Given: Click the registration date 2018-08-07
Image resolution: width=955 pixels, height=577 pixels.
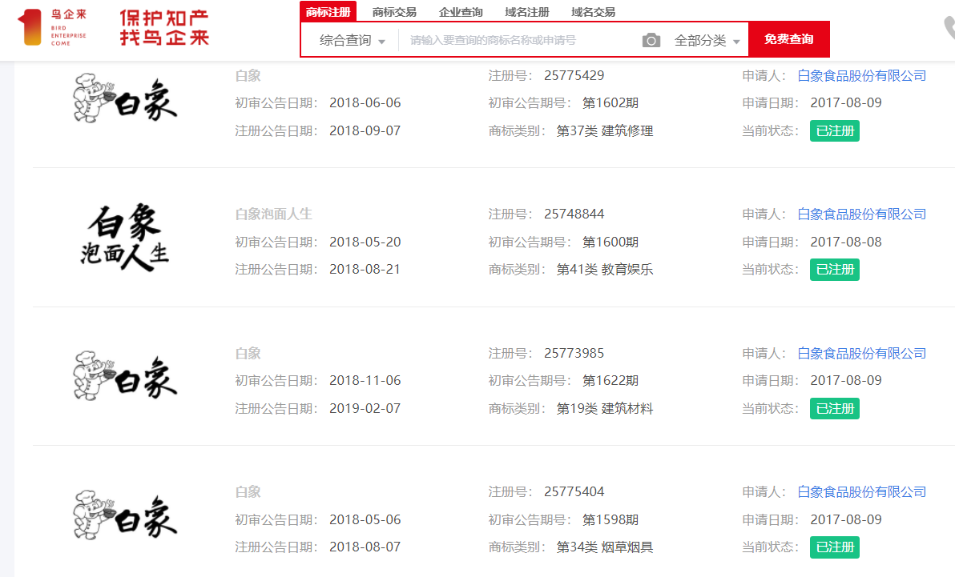Looking at the screenshot, I should 365,547.
